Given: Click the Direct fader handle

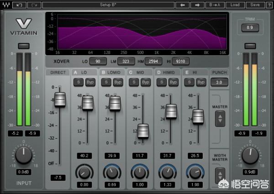Looking at the screenshot, I should (60, 100).
